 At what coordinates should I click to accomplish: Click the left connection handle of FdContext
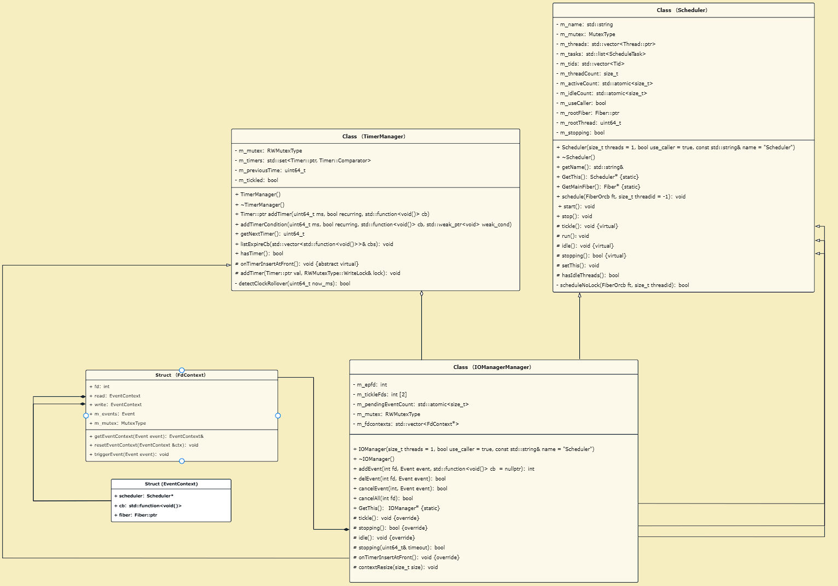tap(86, 416)
